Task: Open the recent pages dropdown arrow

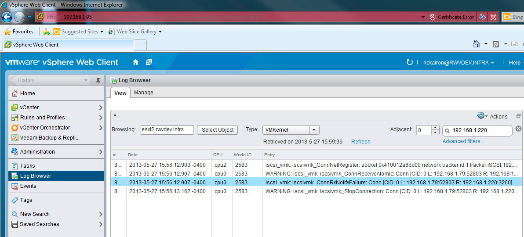Action: [x=29, y=17]
